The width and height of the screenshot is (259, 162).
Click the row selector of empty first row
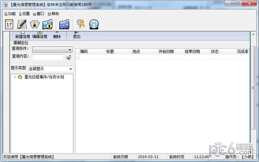[77, 57]
